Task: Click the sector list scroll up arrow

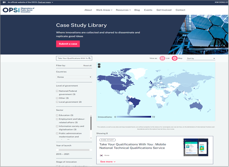Action: click(91, 115)
